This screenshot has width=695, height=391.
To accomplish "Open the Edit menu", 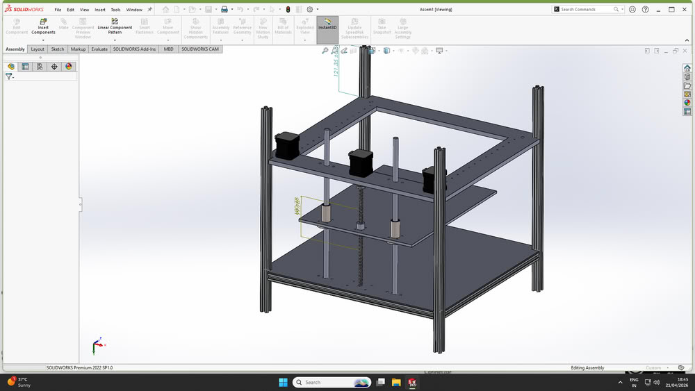I will click(x=70, y=10).
